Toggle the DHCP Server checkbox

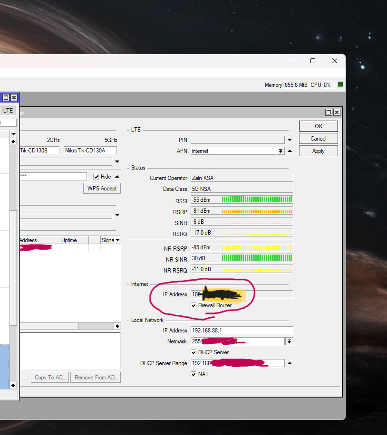(x=193, y=352)
